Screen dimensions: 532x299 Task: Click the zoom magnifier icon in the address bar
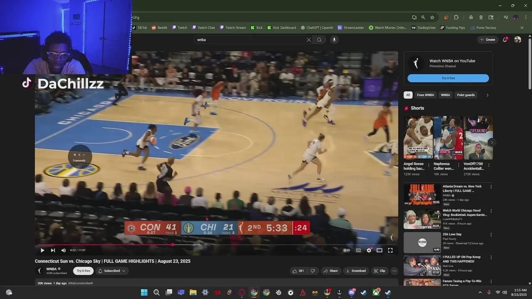tap(423, 17)
